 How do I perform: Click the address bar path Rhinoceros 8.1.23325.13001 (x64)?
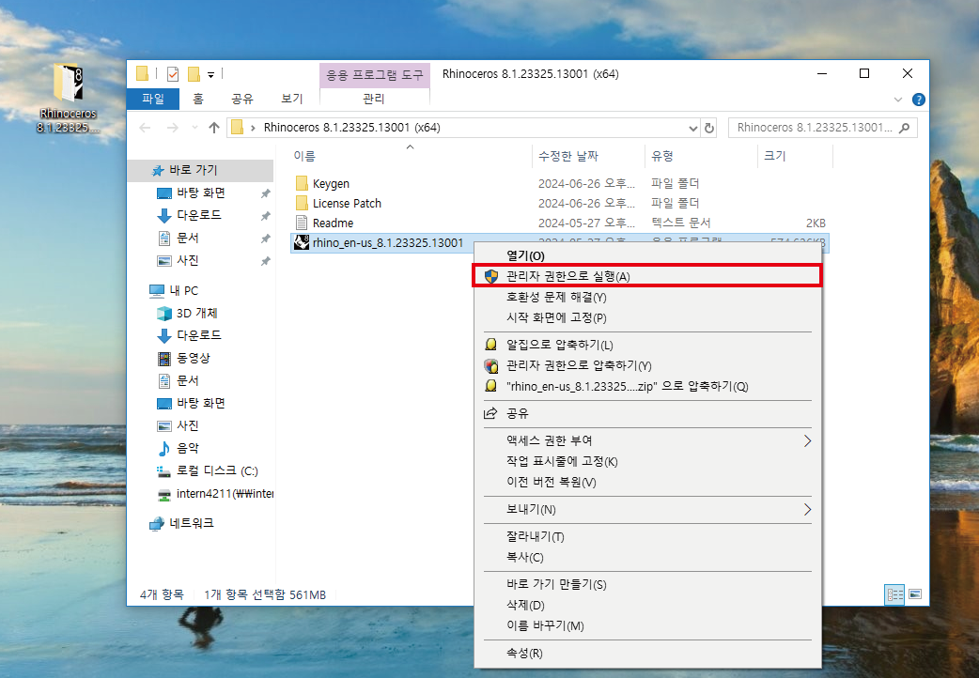click(351, 128)
